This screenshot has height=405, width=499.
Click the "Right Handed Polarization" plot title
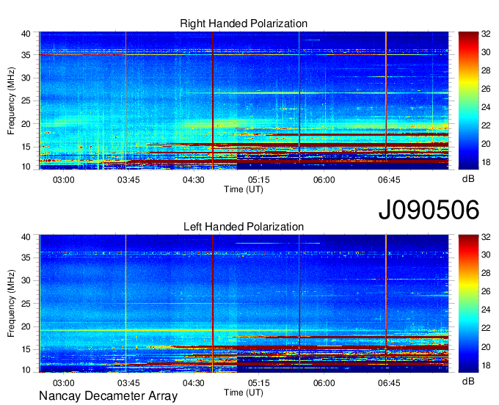pos(244,23)
